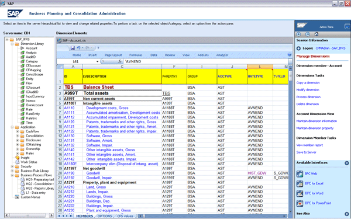Image resolution: width=351 pixels, height=219 pixels.
Task: Open the Home ribbon tab
Action: [77, 55]
